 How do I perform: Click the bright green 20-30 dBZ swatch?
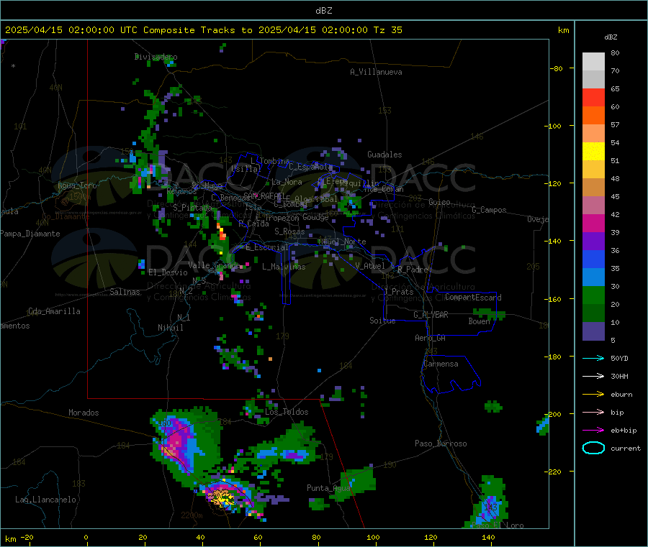(x=593, y=295)
